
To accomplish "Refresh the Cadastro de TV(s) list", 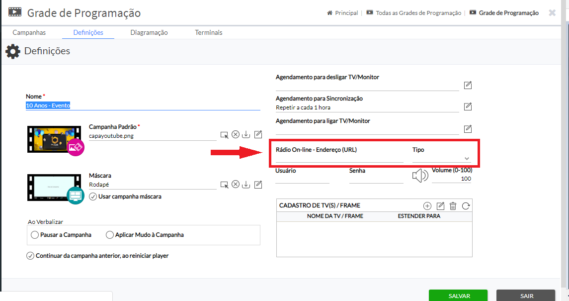I will coord(466,206).
